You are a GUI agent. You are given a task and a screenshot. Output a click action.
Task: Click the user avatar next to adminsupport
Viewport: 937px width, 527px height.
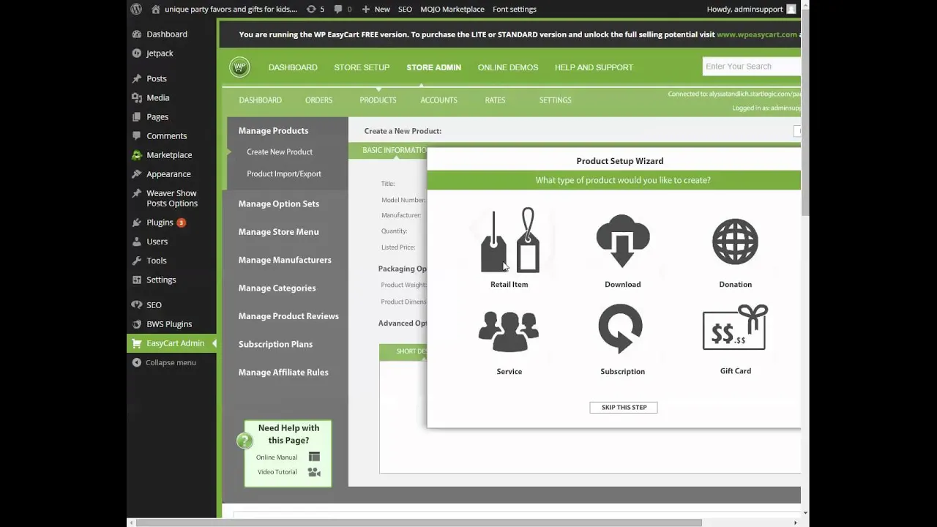pyautogui.click(x=791, y=9)
